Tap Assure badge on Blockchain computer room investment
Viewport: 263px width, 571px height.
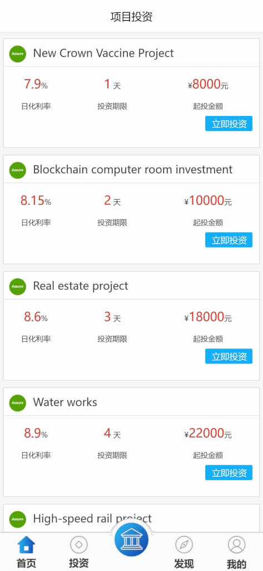tap(18, 170)
